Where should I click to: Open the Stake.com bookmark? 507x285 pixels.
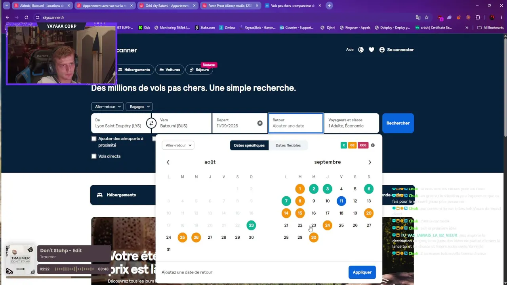[205, 28]
